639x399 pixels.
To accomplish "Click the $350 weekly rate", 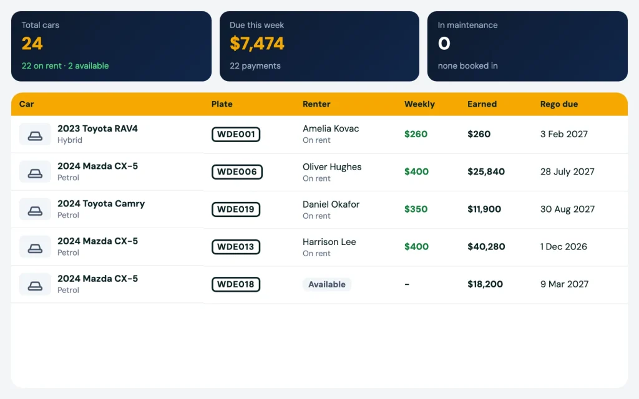I will (x=416, y=209).
